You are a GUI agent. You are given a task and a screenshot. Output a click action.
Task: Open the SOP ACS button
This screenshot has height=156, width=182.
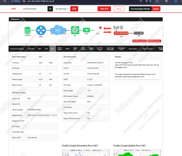coord(104,9)
